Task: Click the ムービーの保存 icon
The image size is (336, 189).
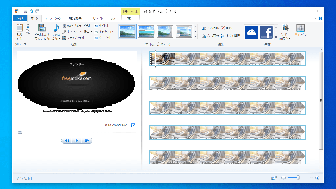Action: pyautogui.click(x=285, y=28)
